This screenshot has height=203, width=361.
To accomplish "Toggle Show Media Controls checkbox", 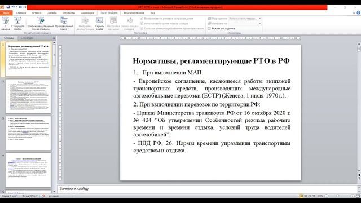I will tap(142, 28).
